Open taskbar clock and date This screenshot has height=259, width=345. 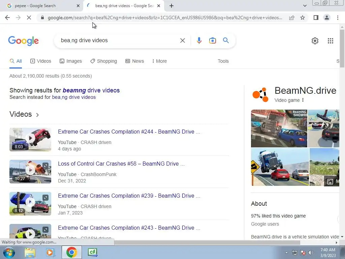(x=328, y=253)
